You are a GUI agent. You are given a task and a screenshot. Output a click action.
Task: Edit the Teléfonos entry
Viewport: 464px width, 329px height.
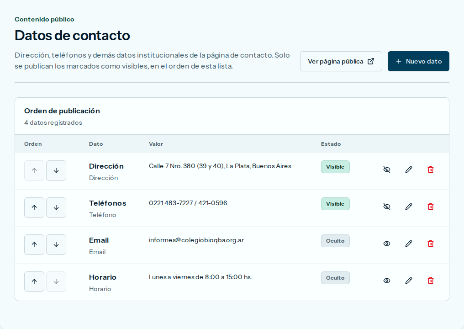tap(409, 207)
